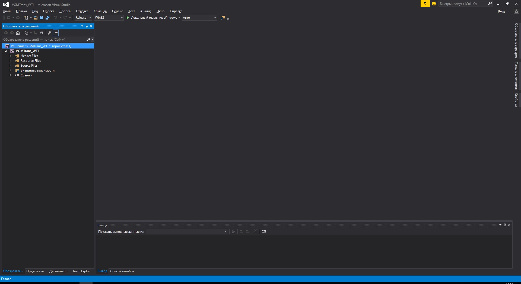Expand the Source Files folder
This screenshot has height=284, width=521.
10,66
